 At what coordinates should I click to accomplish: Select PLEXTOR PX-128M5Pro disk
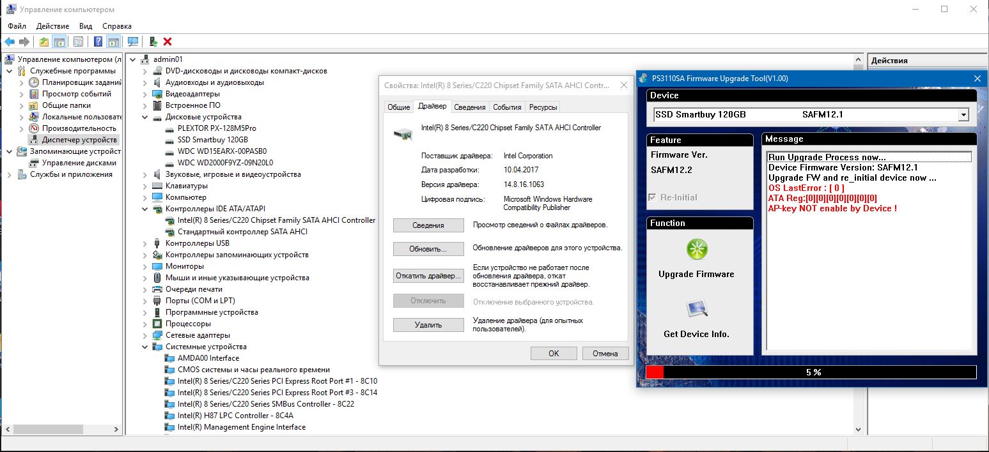(x=217, y=128)
